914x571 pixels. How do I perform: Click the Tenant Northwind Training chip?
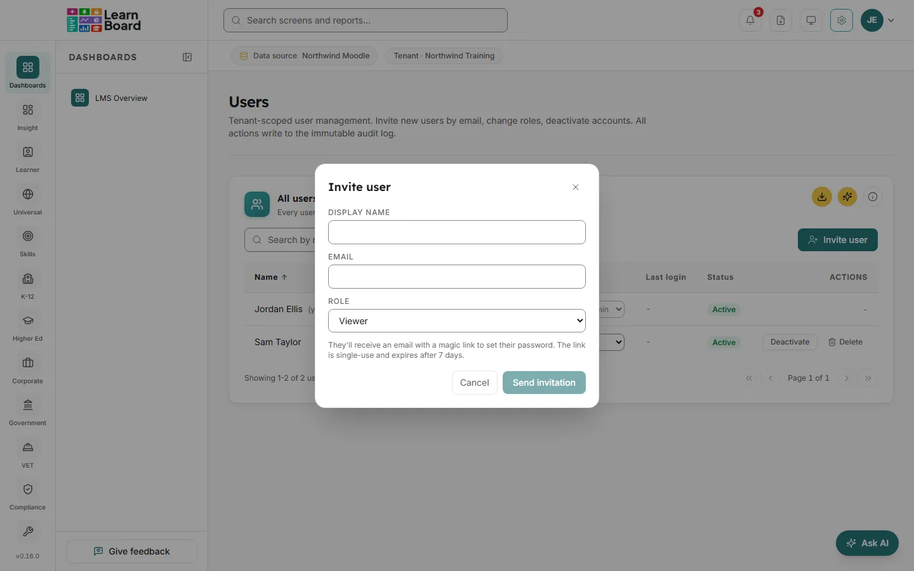tap(444, 56)
